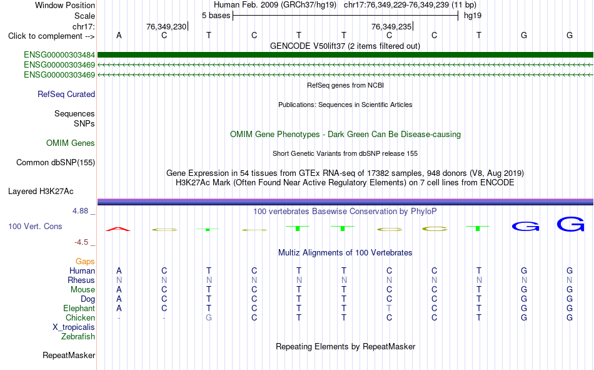Select the 'Rhesus' alignment row label
This screenshot has width=594, height=370.
click(x=81, y=280)
